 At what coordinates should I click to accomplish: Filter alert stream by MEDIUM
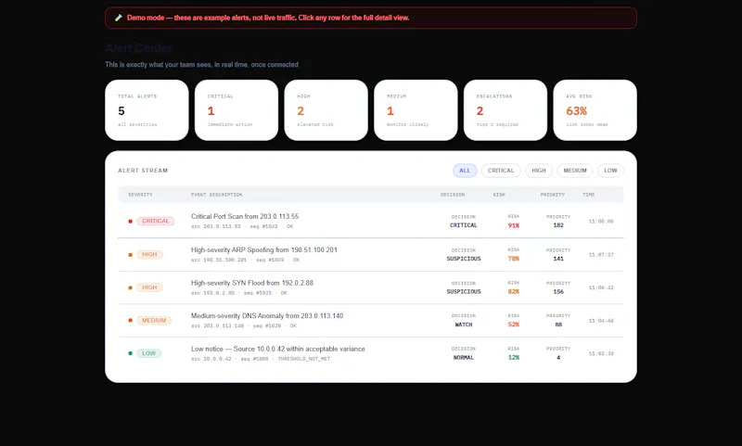574,171
